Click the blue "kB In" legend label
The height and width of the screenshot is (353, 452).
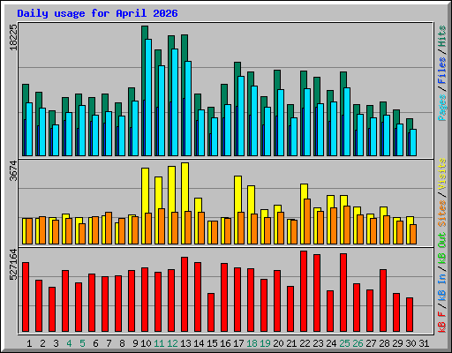click(x=441, y=288)
